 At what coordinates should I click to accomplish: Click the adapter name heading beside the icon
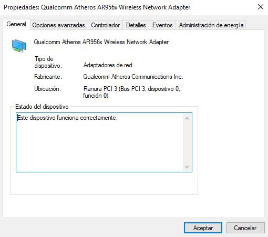[101, 42]
